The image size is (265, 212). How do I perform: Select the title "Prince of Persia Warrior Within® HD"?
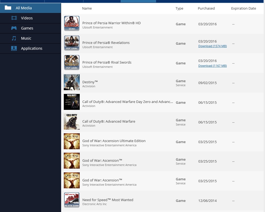[x=111, y=23]
